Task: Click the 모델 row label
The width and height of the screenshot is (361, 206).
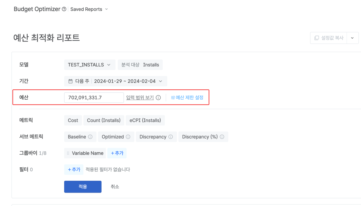Action: tap(24, 65)
